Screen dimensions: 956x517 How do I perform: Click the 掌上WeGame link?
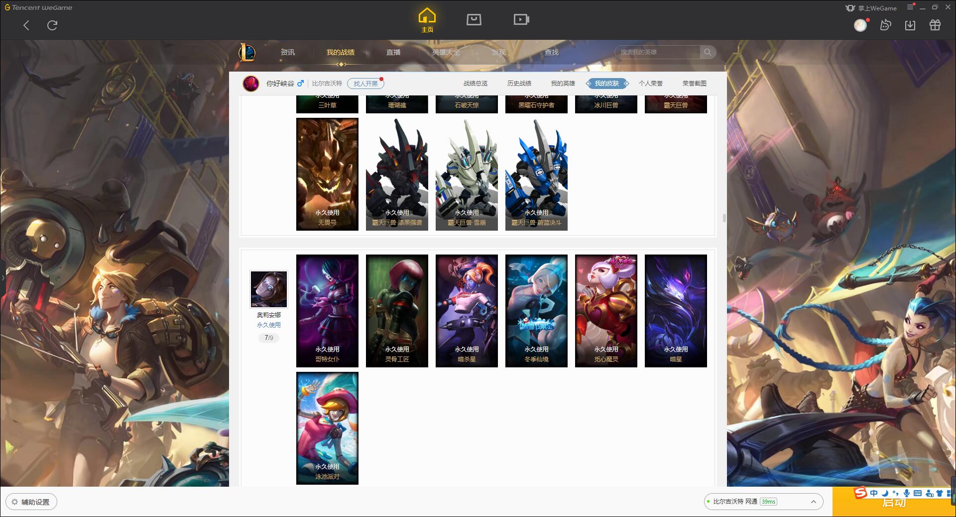pos(877,8)
